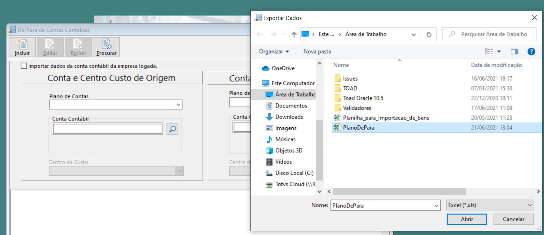Select the Validadores folder
Screen dimensions: 544x235
pyautogui.click(x=357, y=108)
